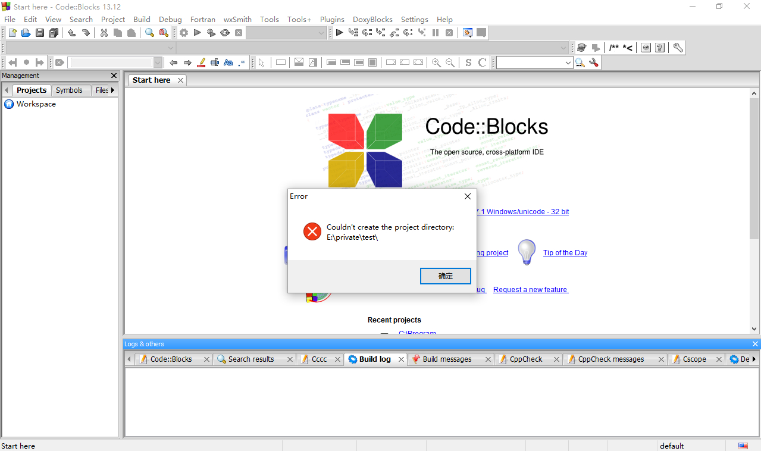Screen dimensions: 761x451
Task: Click the Build and run icon
Action: tap(211, 33)
